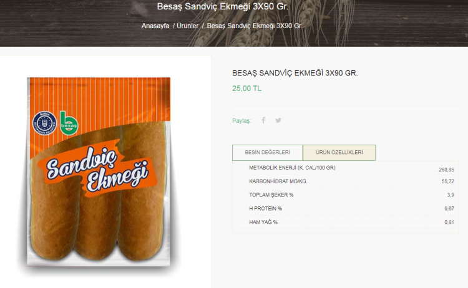The width and height of the screenshot is (468, 288).
Task: Click the green Besaş logo on the package
Action: coord(67,121)
